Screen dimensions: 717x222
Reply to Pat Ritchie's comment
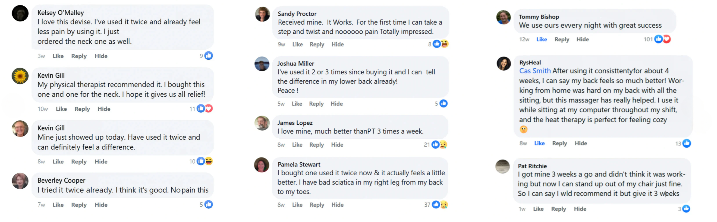(x=558, y=209)
